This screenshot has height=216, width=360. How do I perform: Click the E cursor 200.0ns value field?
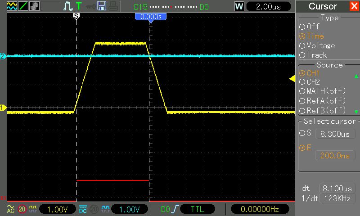tap(335, 156)
